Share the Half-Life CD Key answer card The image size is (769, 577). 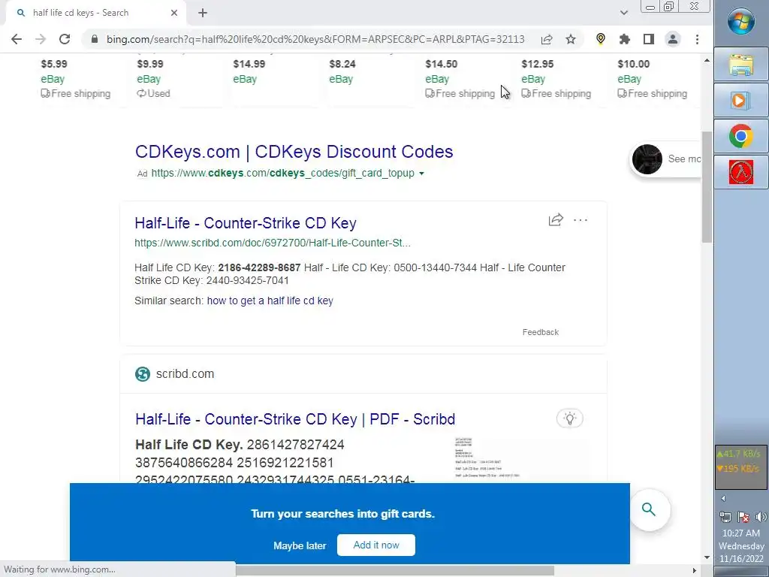click(x=556, y=220)
